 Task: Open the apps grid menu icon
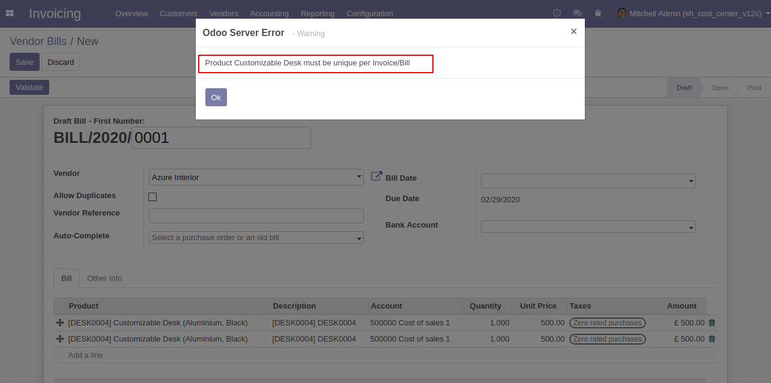[10, 13]
